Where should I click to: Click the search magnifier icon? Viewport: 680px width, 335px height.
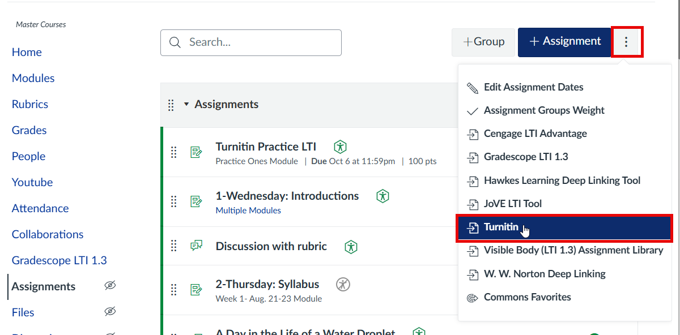175,42
